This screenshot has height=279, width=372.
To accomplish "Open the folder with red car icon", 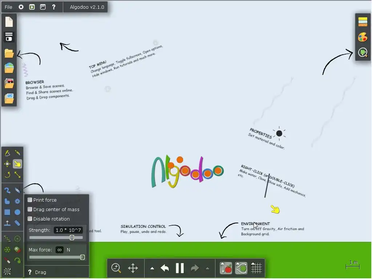I will point(9,83).
